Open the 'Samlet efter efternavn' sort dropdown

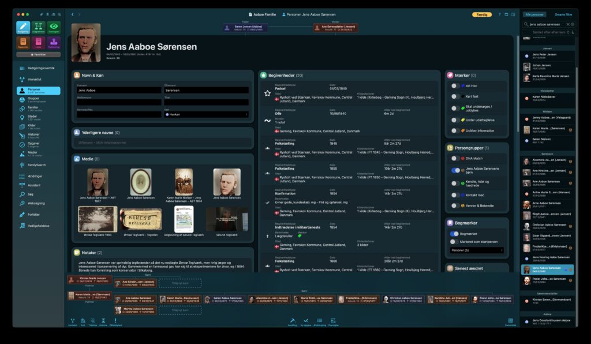546,32
